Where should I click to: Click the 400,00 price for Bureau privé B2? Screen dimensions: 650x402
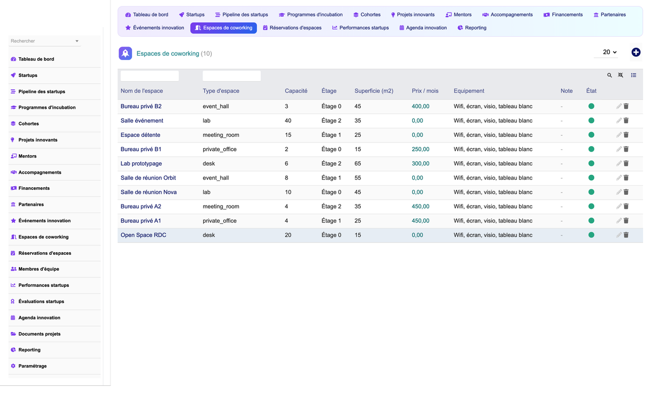(x=420, y=106)
